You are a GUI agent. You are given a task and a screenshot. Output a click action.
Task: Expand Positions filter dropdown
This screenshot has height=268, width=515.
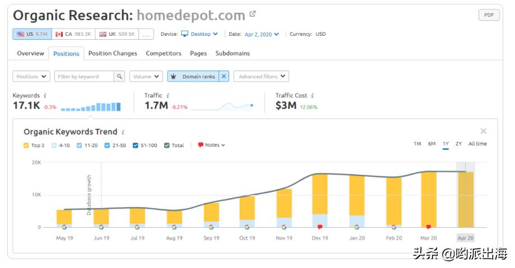(x=31, y=77)
